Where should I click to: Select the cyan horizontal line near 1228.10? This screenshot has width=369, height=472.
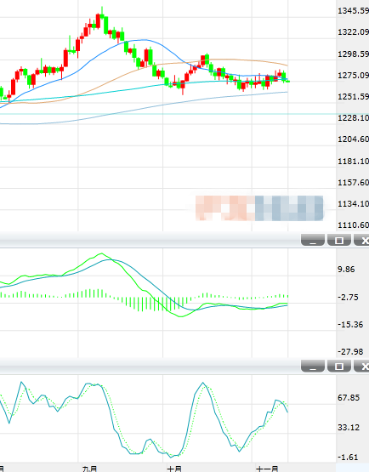168,114
